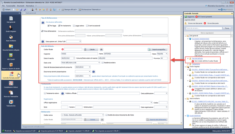Click the save floppy disk toolbar icon
Screen dimensions: 235x134
21,9
